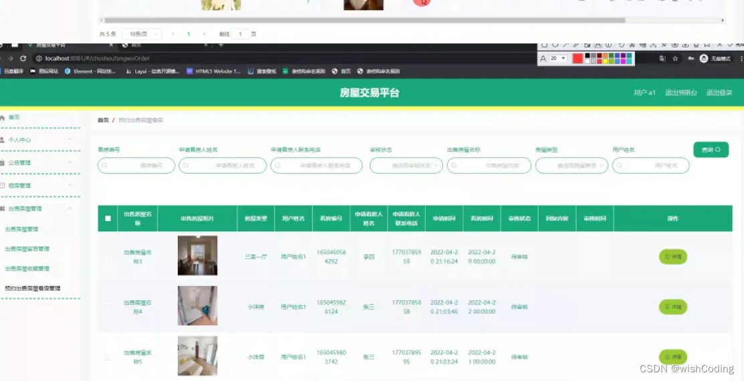The height and width of the screenshot is (381, 744).
Task: Open 出售房屋留言管理 submenu item
Action: (27, 249)
